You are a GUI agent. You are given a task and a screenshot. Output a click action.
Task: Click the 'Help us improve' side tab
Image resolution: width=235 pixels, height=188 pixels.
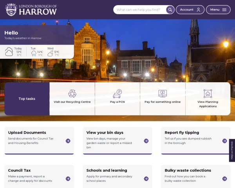click(232, 150)
